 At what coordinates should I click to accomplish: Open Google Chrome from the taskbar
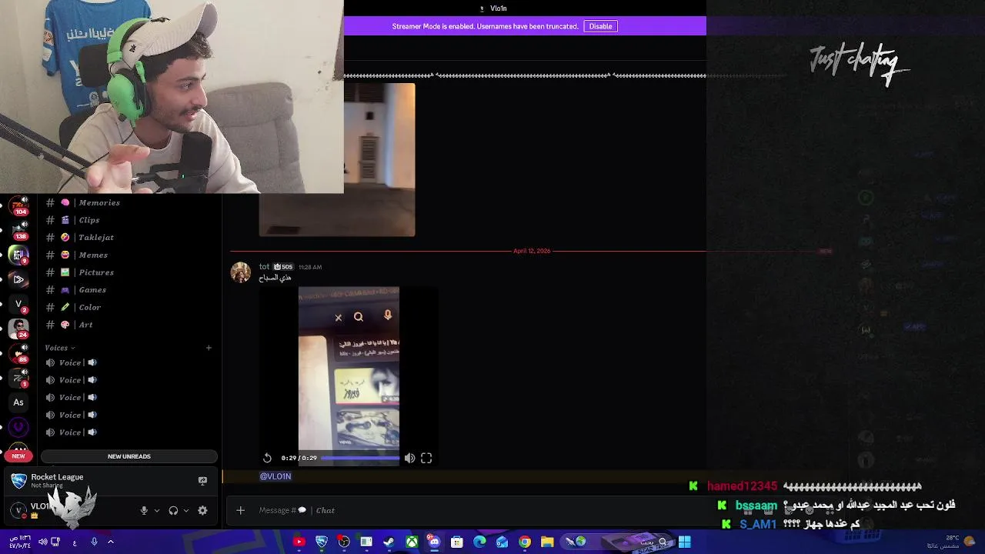point(525,542)
